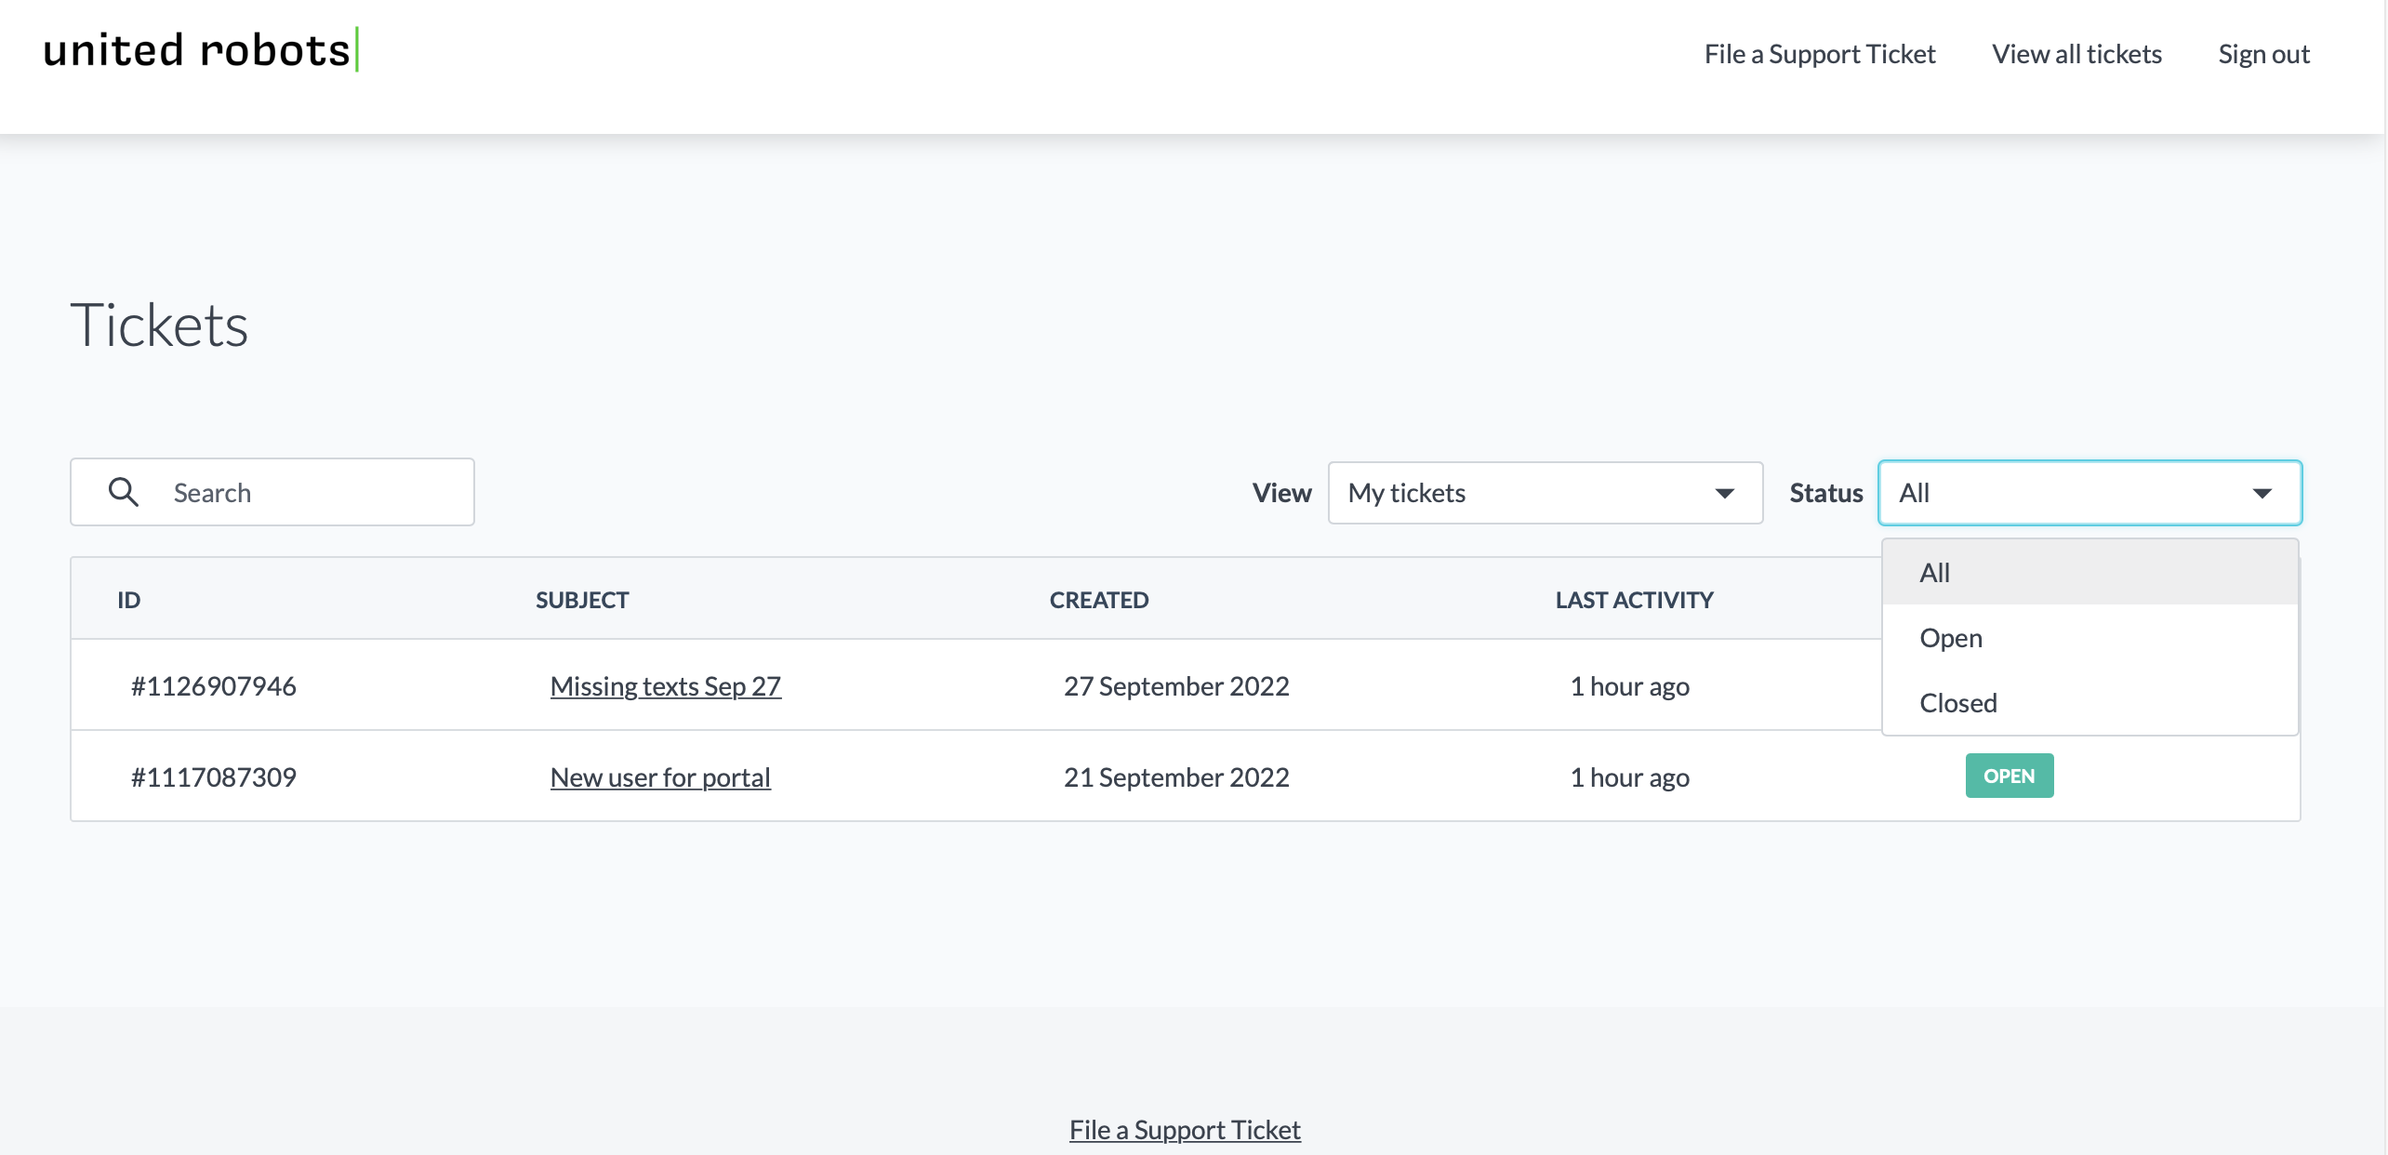This screenshot has width=2388, height=1155.
Task: Click the OPEN status badge
Action: pyautogui.click(x=2009, y=776)
